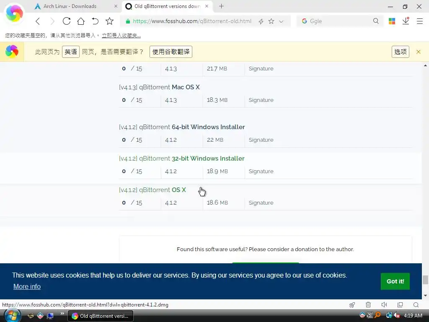Expand the quick launch chevron
Image resolution: width=429 pixels, height=322 pixels.
[x=62, y=313]
